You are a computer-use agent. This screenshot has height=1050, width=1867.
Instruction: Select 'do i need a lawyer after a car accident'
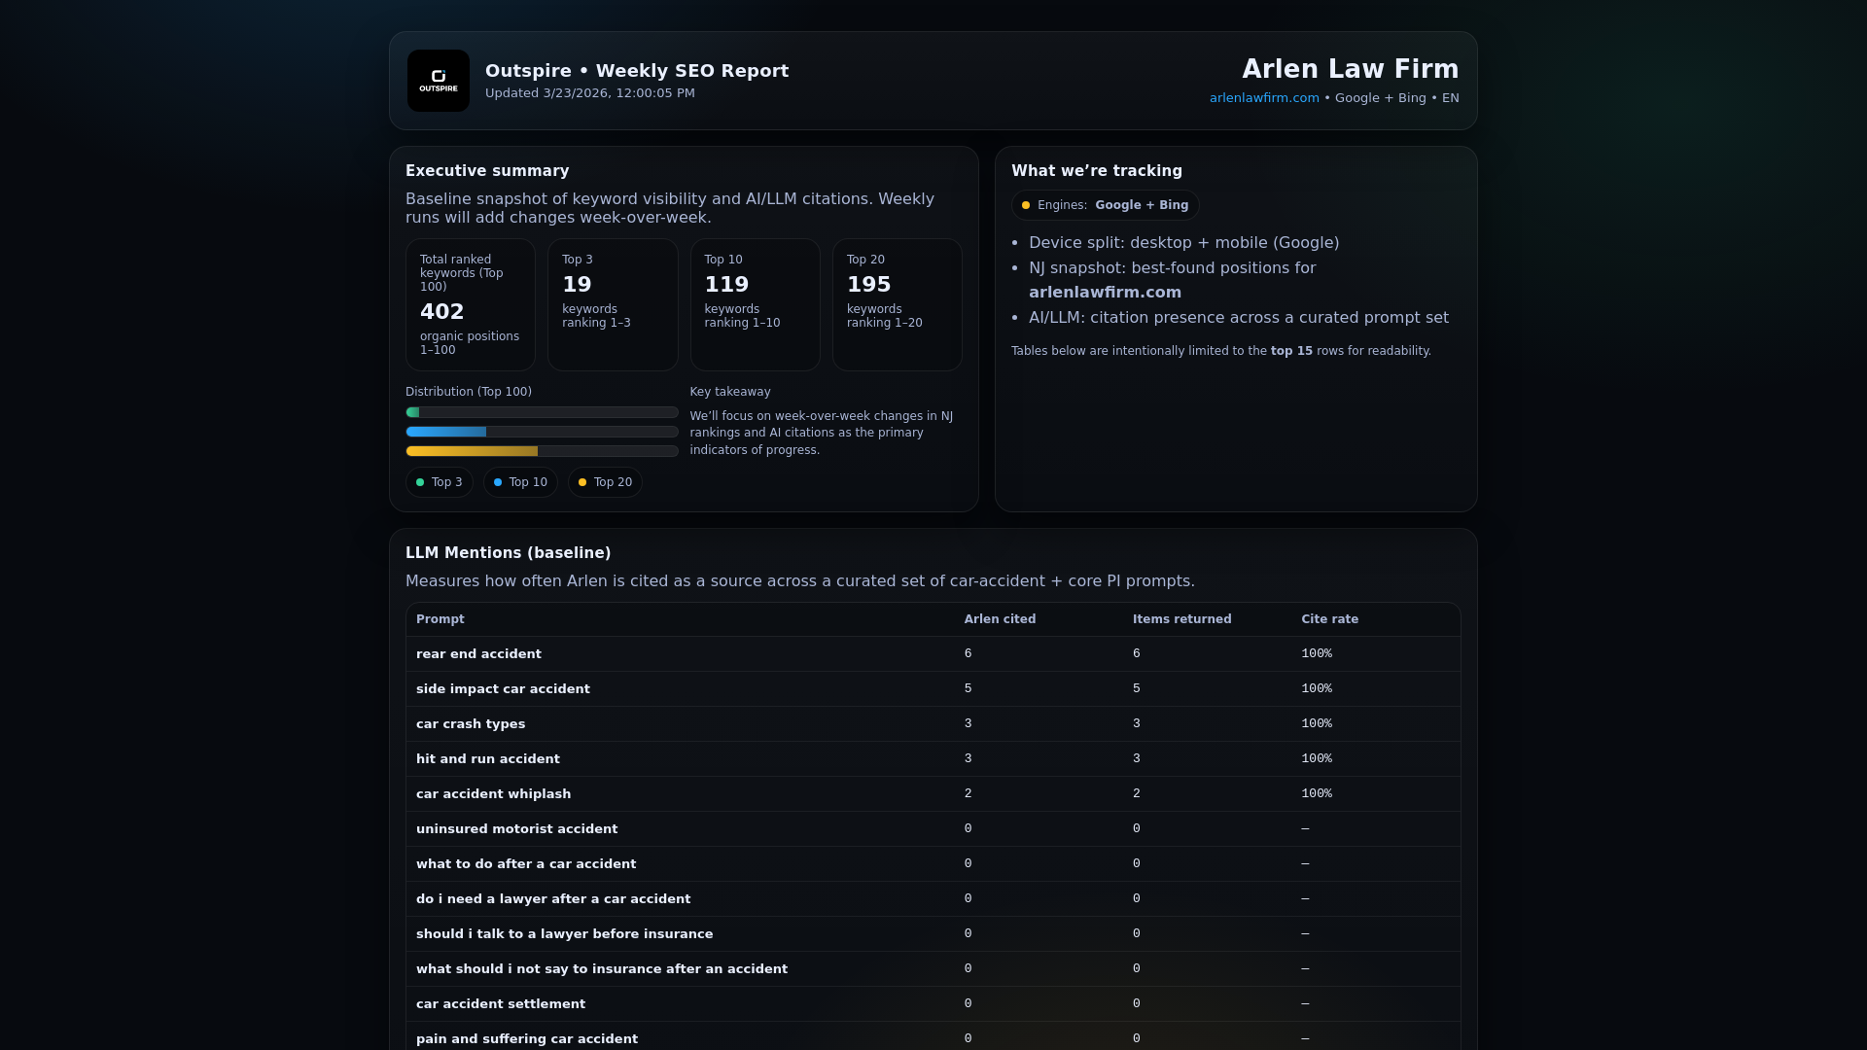tap(553, 899)
